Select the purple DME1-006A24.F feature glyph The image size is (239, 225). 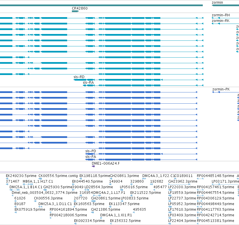click(x=93, y=166)
